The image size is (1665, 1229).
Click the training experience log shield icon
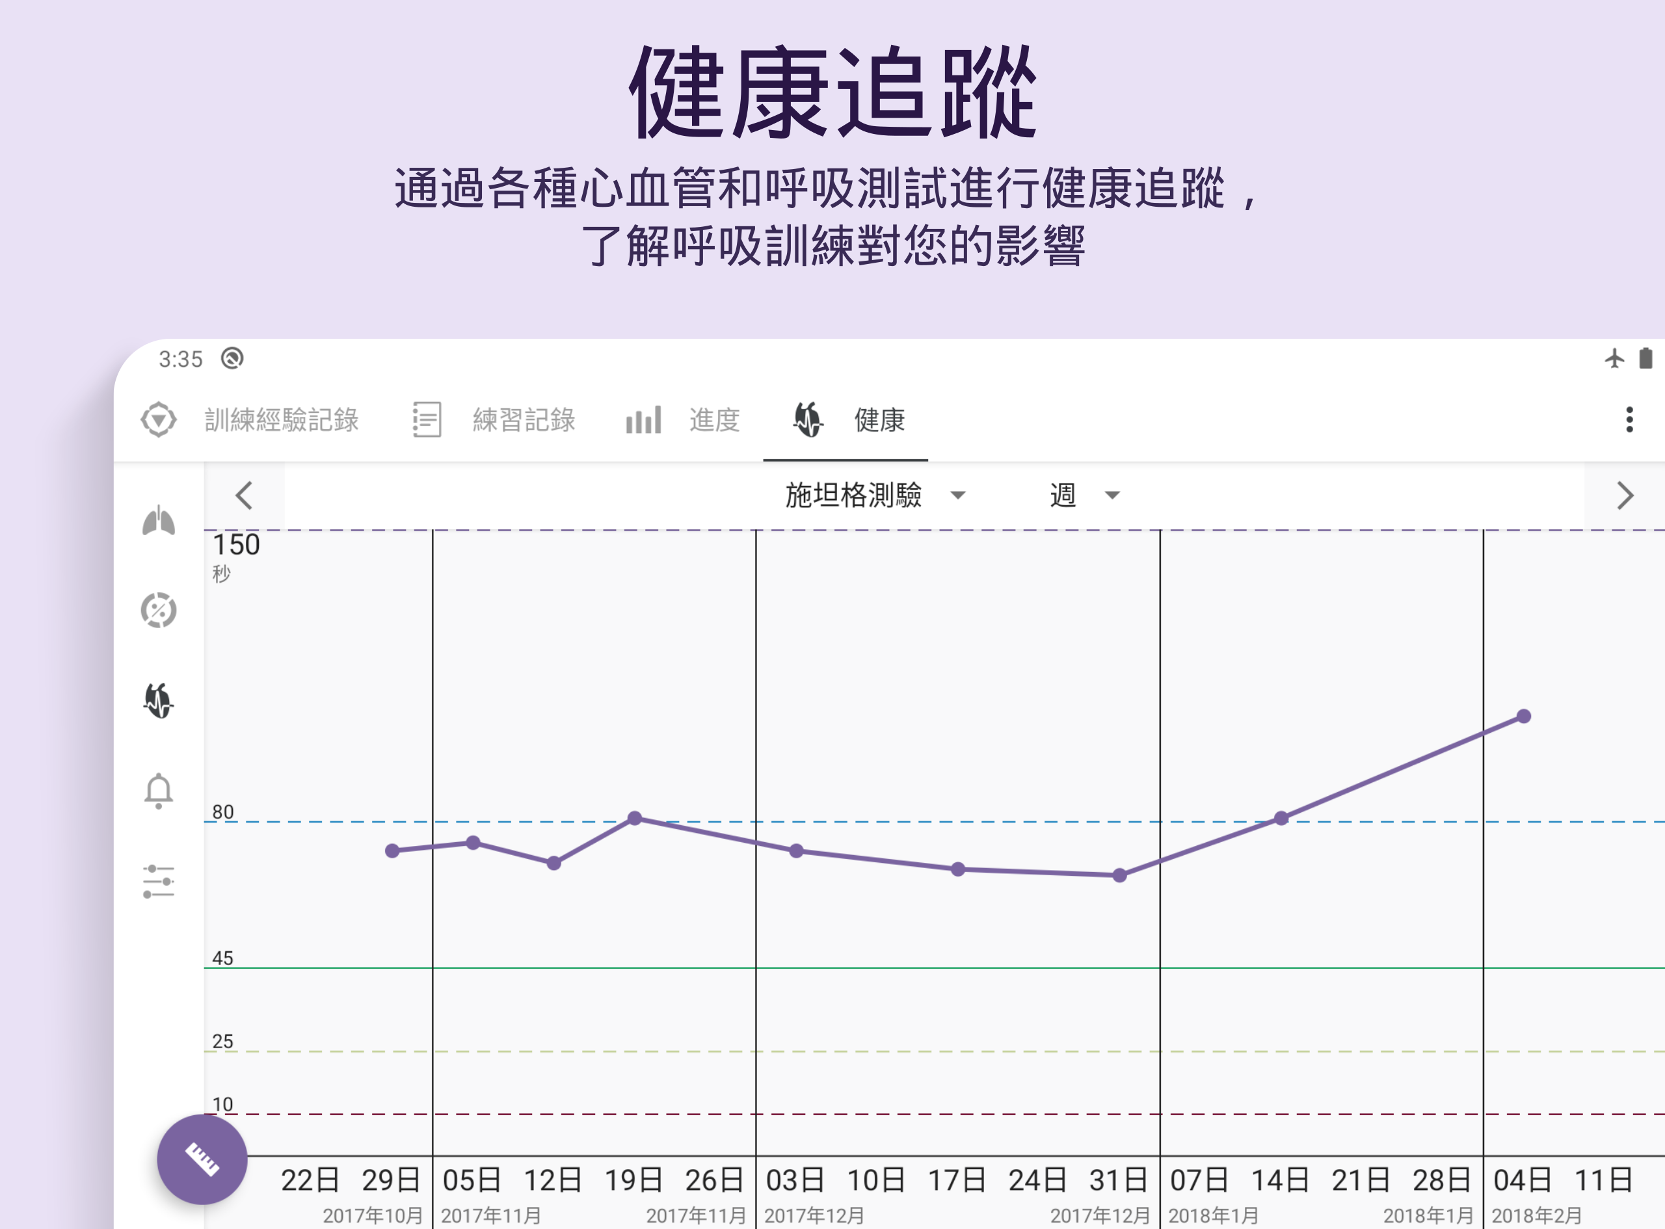click(159, 419)
